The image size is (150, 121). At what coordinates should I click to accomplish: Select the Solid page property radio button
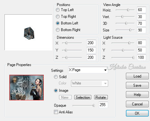tap(56, 77)
